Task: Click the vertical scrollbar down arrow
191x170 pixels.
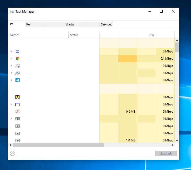Action: point(177,140)
